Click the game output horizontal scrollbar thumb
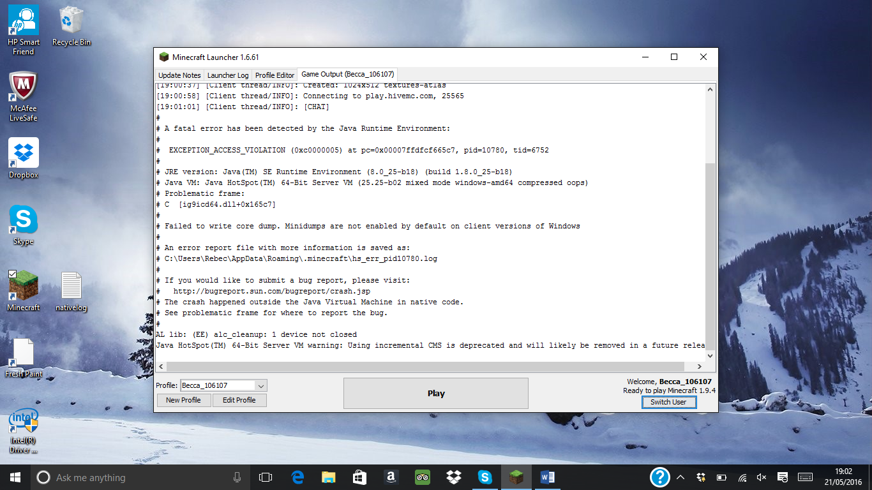Viewport: 872px width, 490px height. click(426, 366)
